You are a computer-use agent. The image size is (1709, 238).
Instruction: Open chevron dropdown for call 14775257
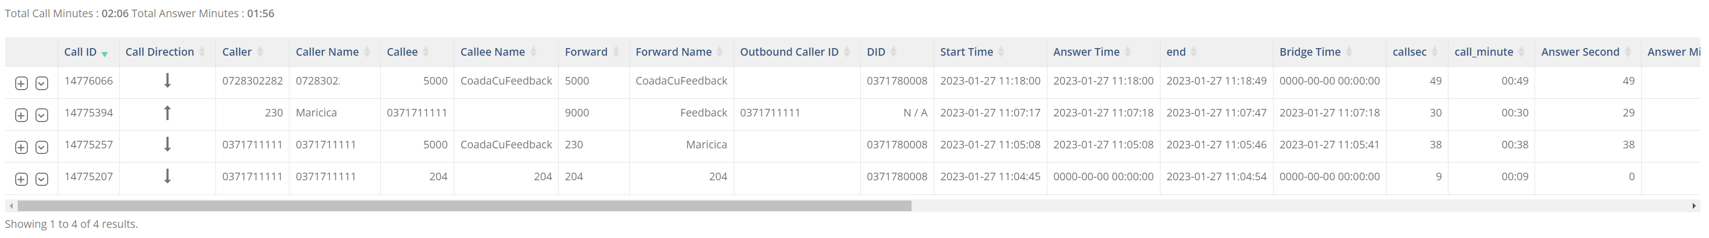tap(42, 147)
